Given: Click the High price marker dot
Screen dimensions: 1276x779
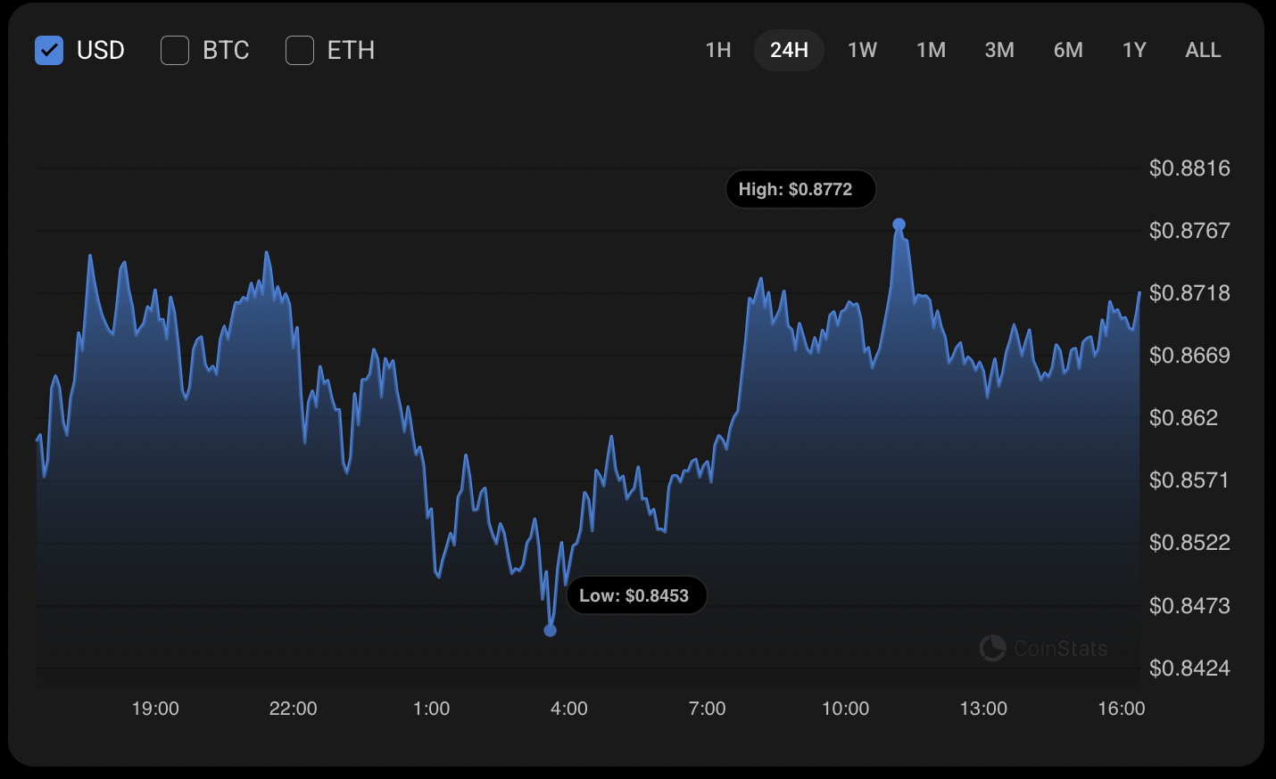Looking at the screenshot, I should [899, 225].
